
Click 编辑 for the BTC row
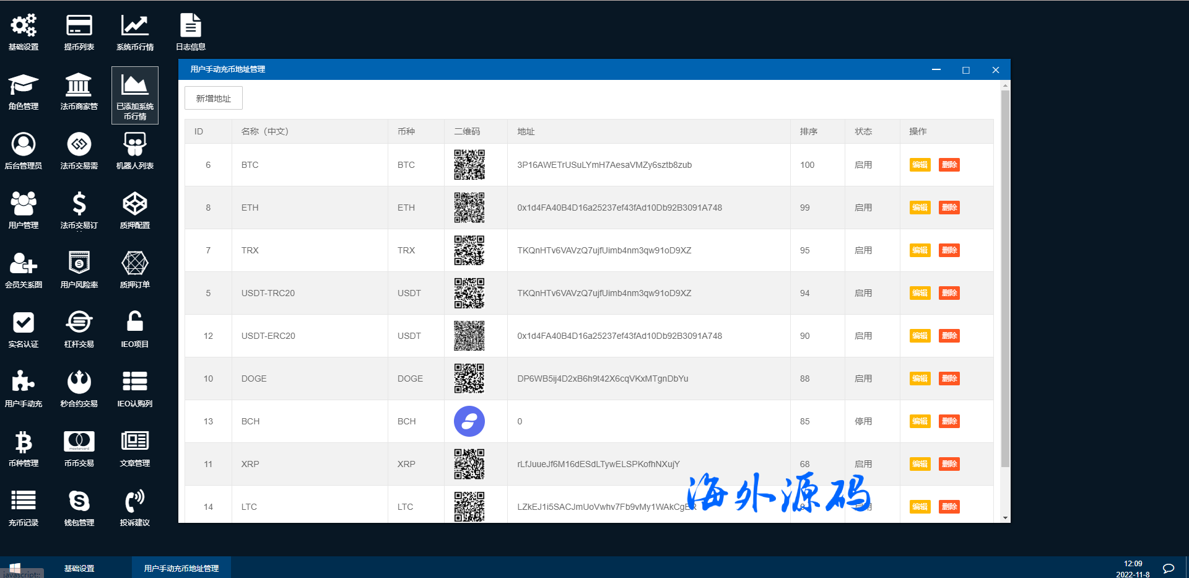click(x=920, y=165)
